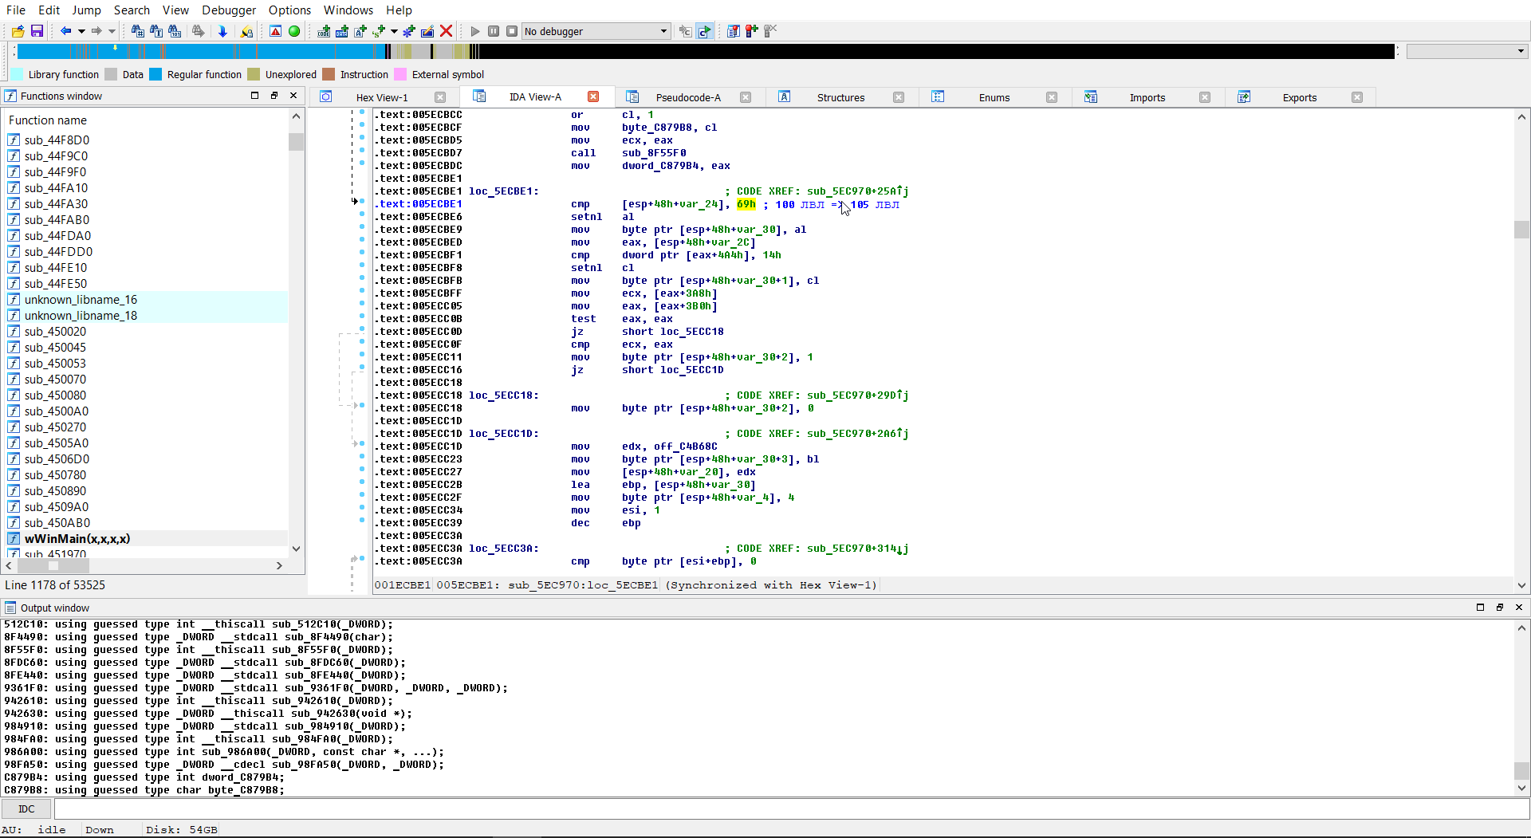The width and height of the screenshot is (1531, 838).
Task: Stop the process with stop button
Action: 512,31
